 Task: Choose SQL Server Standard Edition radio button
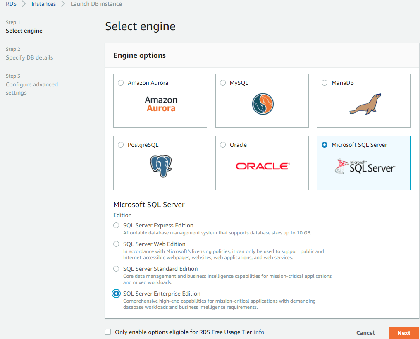coord(116,269)
